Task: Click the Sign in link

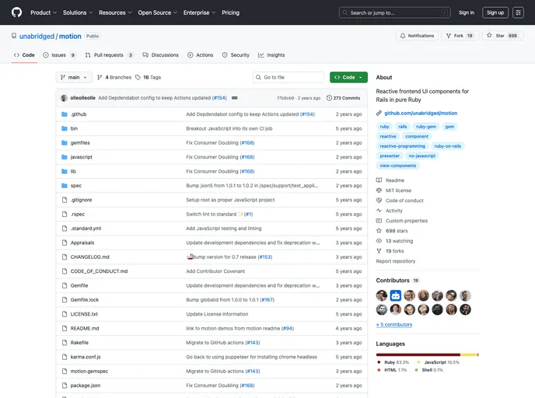Action: pyautogui.click(x=466, y=12)
